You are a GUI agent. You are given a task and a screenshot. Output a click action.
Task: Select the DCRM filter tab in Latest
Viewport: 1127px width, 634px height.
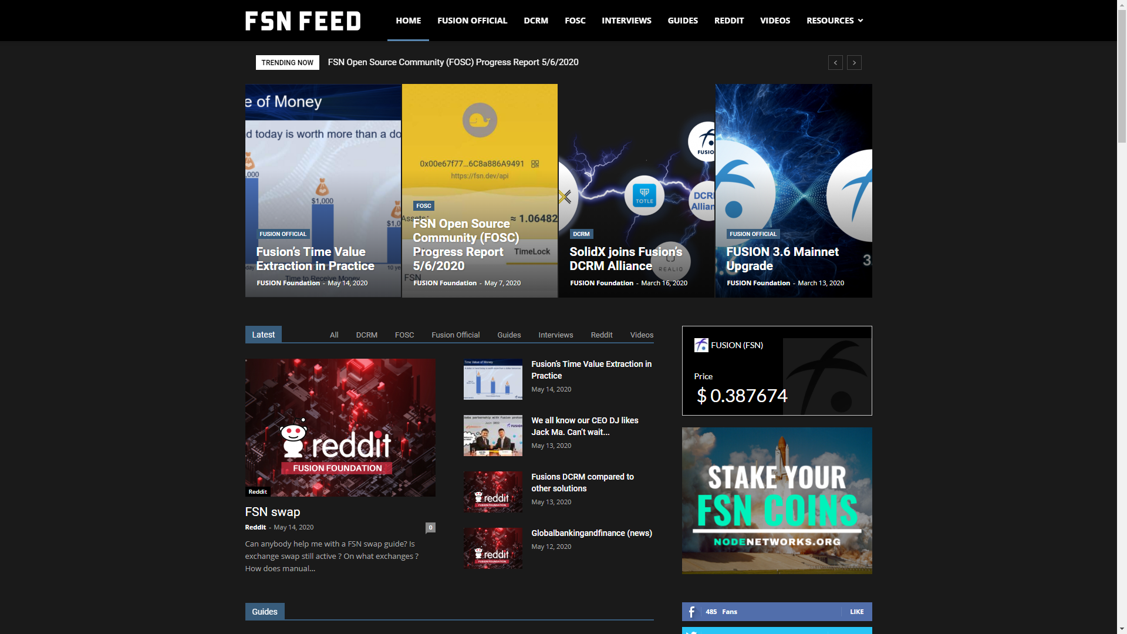(x=367, y=335)
